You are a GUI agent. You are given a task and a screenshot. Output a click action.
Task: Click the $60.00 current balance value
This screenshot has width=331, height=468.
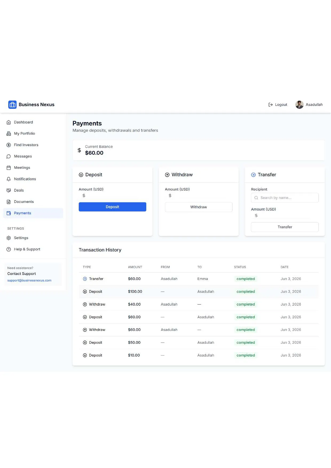[x=94, y=153]
